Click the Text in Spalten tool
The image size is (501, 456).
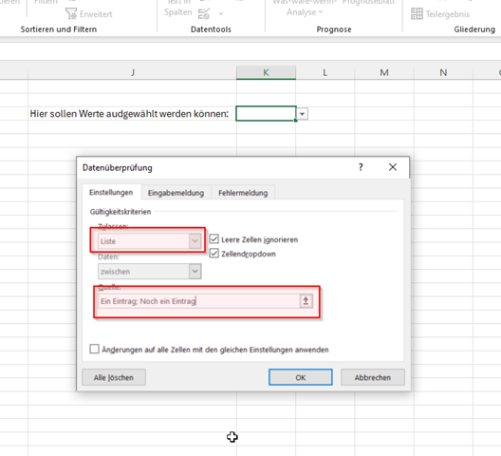(x=178, y=9)
